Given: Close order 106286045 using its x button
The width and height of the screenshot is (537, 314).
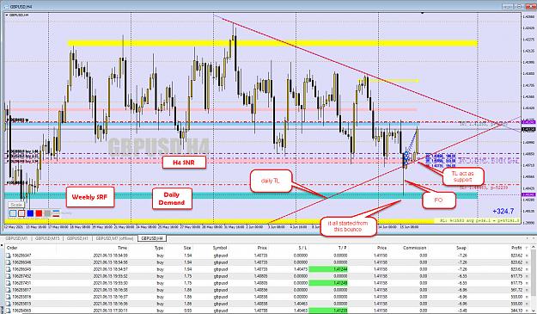Looking at the screenshot, I should click(527, 269).
